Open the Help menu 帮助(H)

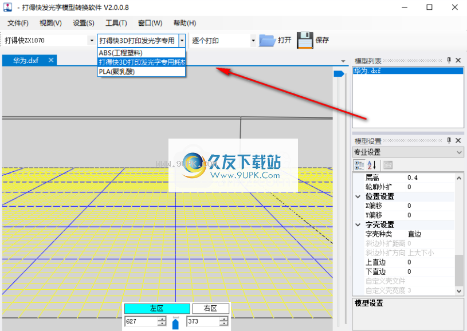(185, 23)
